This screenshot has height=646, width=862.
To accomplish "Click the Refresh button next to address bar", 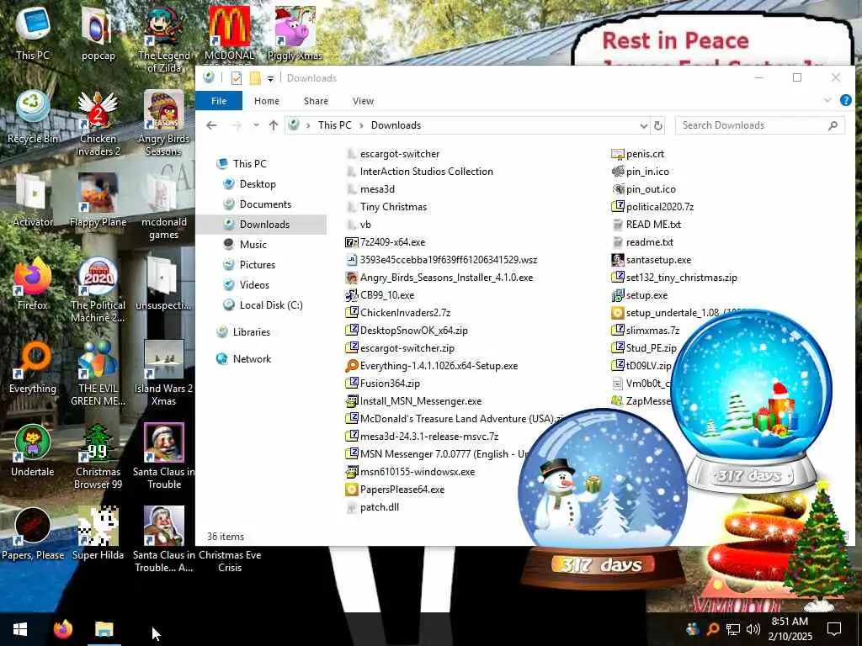I will (x=658, y=125).
